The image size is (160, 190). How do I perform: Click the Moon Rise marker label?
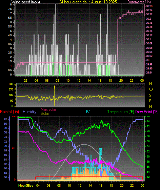(x=26, y=186)
